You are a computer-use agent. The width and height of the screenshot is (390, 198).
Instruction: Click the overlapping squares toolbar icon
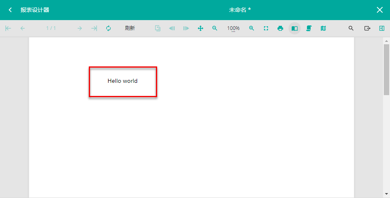[x=158, y=28]
